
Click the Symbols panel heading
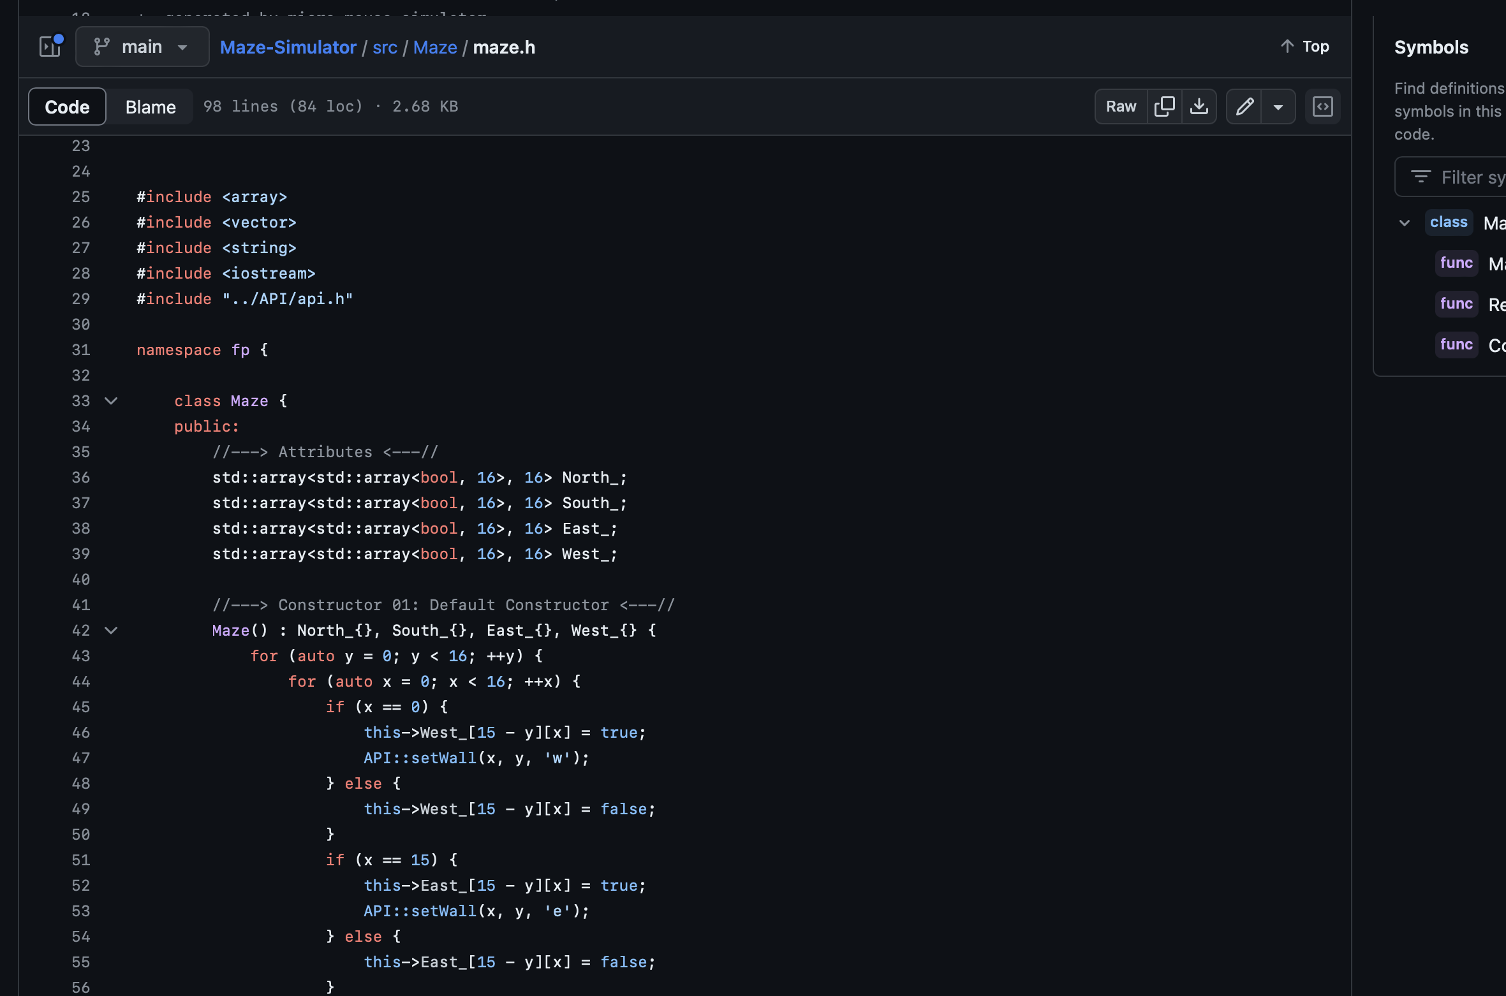click(x=1431, y=47)
